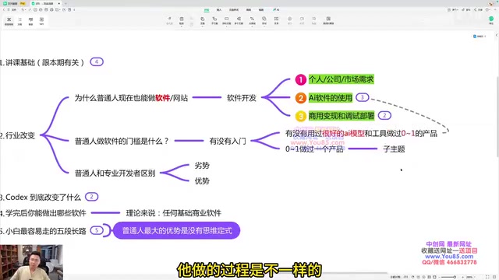The image size is (499, 280).
Task: Switch to mind map view mode
Action: click(x=9, y=21)
